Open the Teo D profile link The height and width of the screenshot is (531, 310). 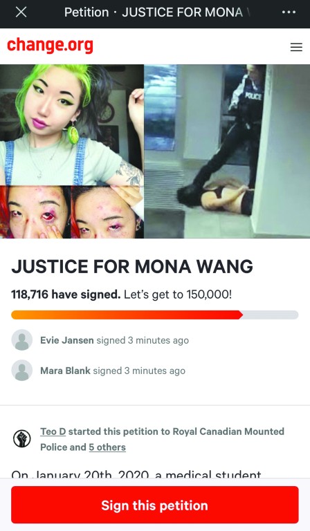point(53,431)
